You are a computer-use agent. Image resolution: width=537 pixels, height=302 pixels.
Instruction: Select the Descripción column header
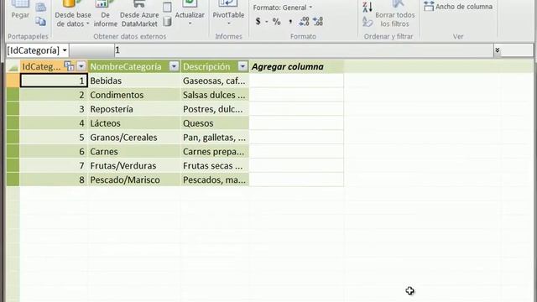pos(206,66)
